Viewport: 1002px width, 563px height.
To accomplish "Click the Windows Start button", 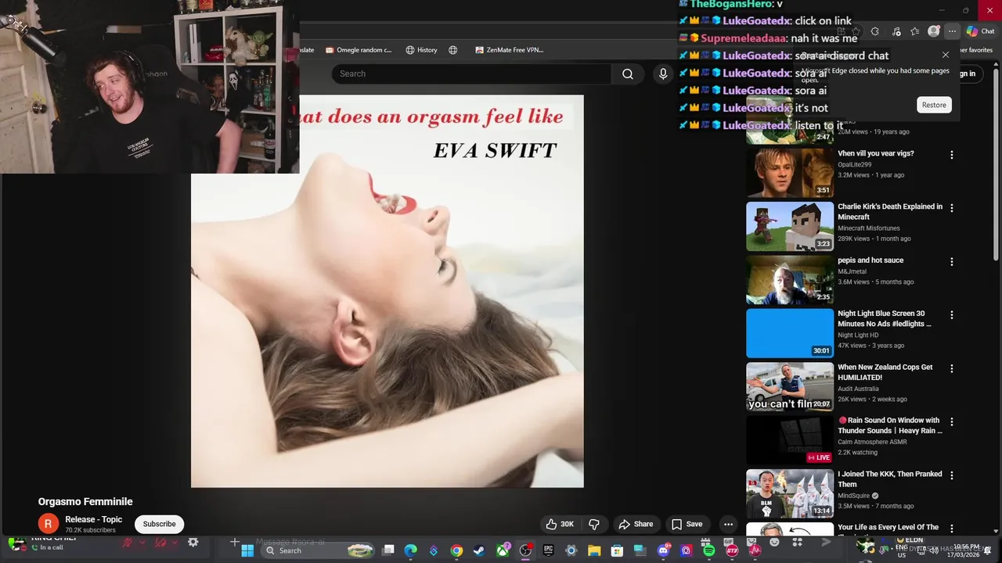I will pyautogui.click(x=247, y=550).
